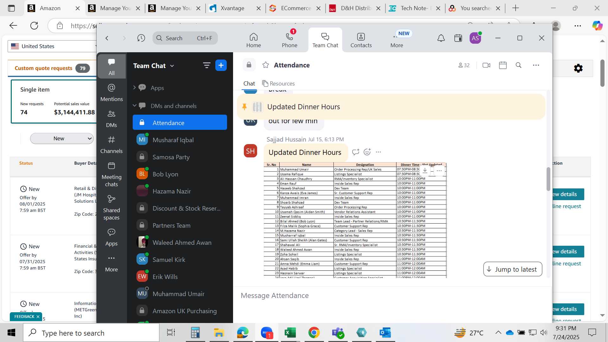
Task: Open Samosa Party channel
Action: point(180,157)
